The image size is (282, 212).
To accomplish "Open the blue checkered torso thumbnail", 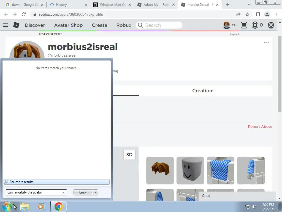I will tap(221, 171).
